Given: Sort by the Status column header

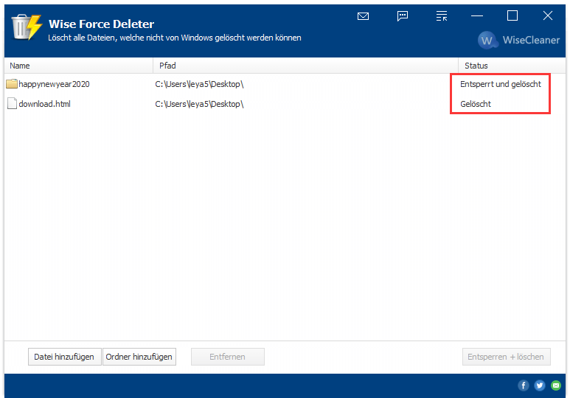Looking at the screenshot, I should (x=512, y=66).
